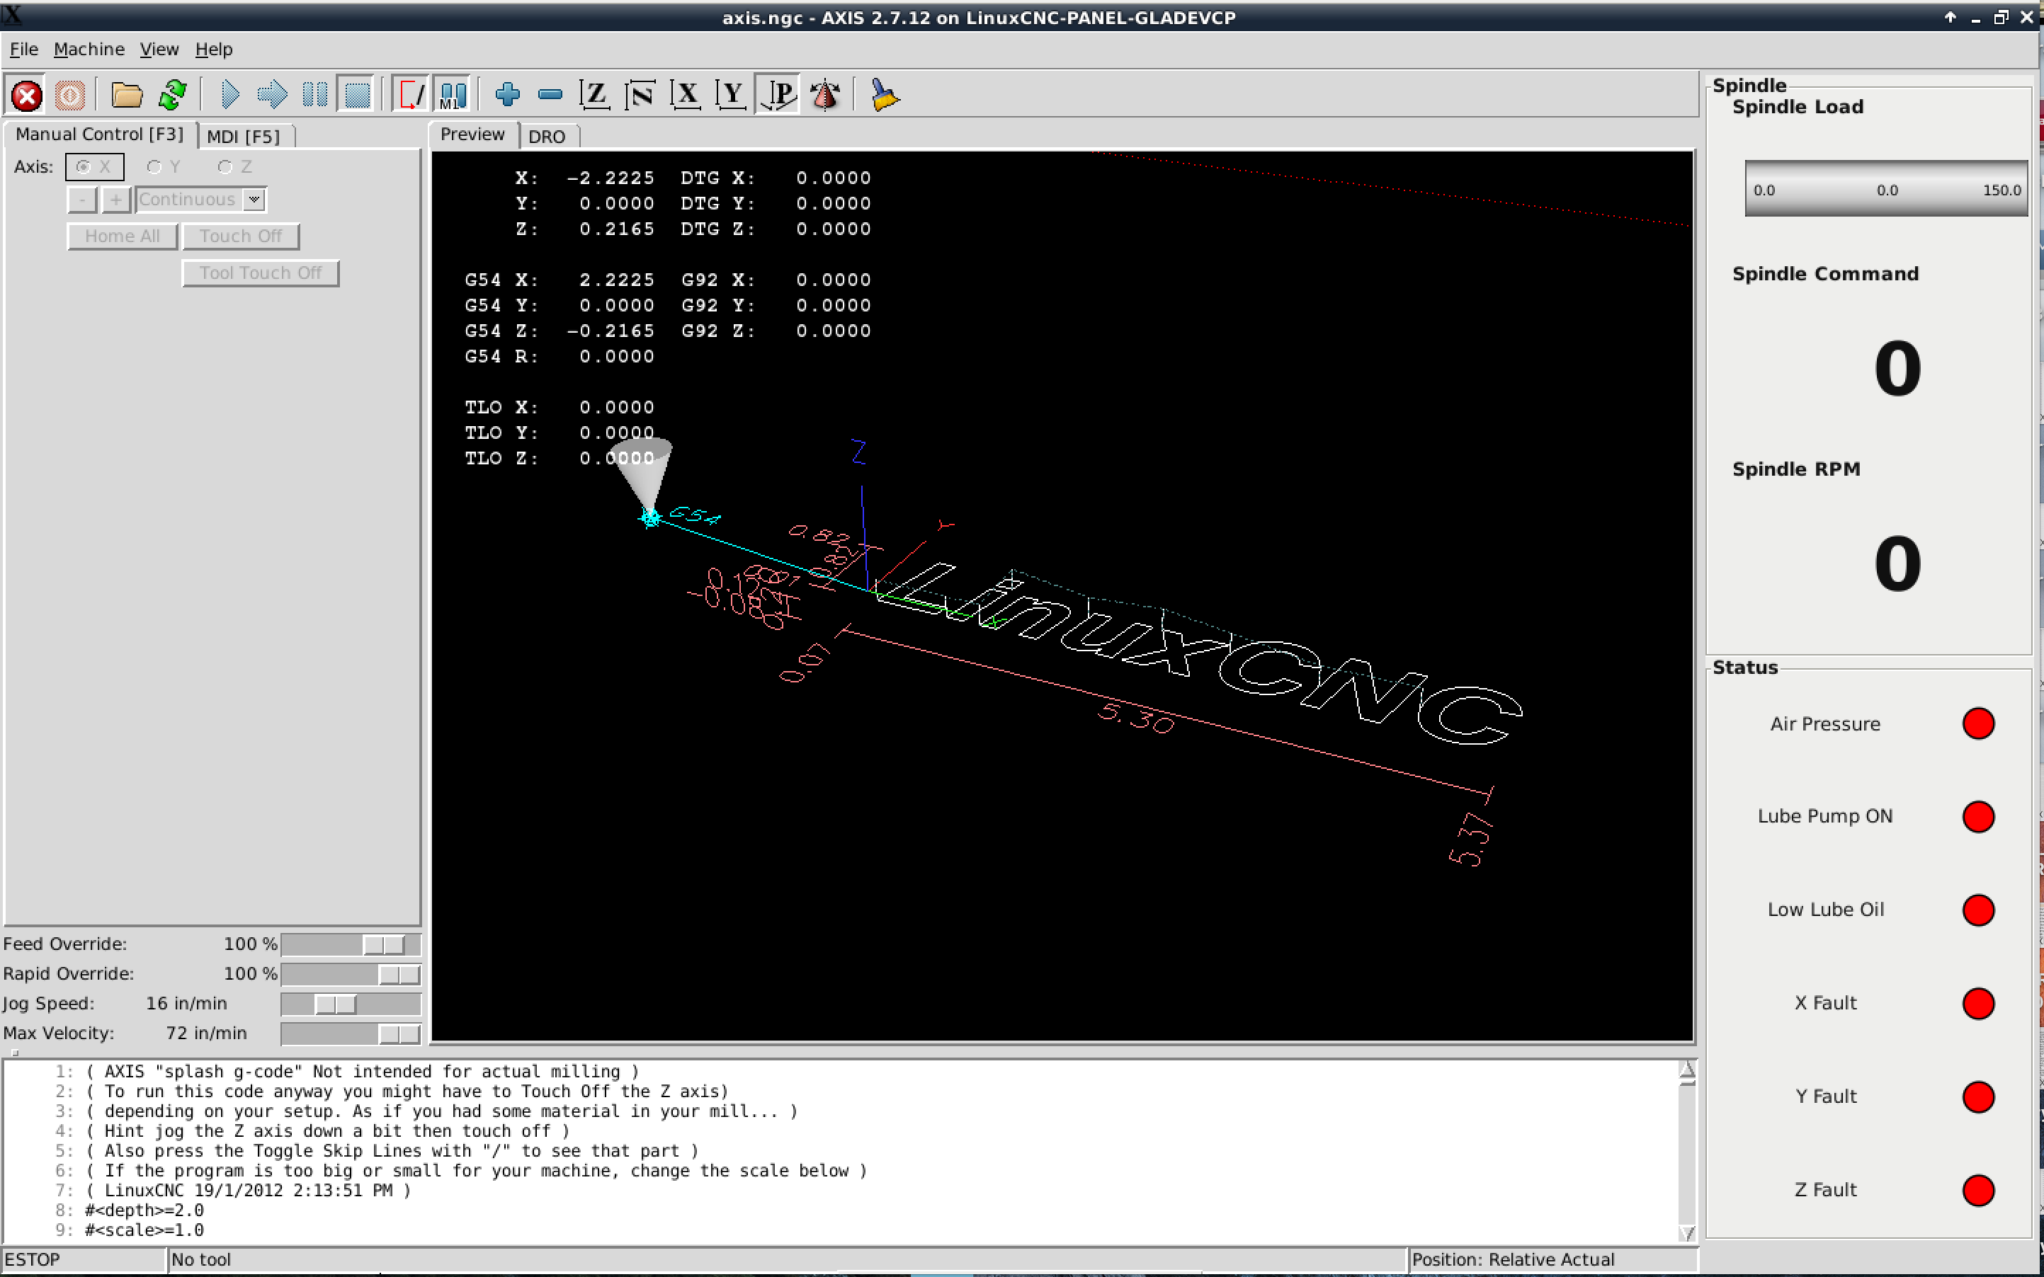This screenshot has height=1277, width=2044.
Task: Toggle the Machine Power button
Action: click(70, 96)
